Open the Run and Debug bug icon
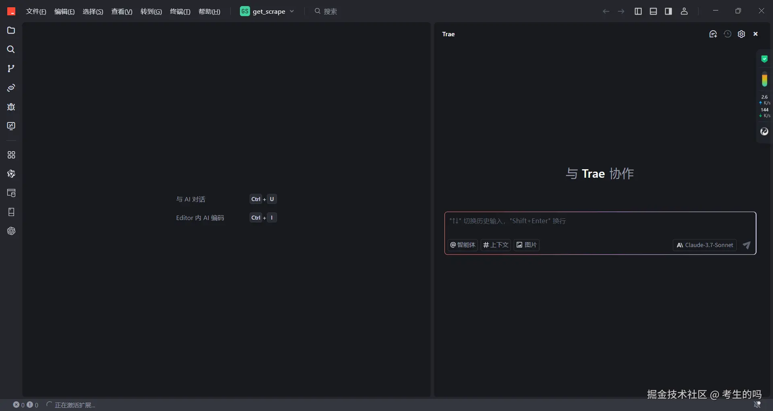The image size is (773, 411). coord(11,107)
